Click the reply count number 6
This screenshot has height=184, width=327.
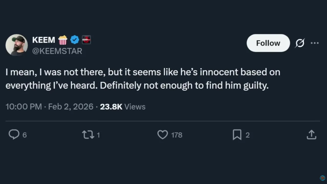point(25,135)
